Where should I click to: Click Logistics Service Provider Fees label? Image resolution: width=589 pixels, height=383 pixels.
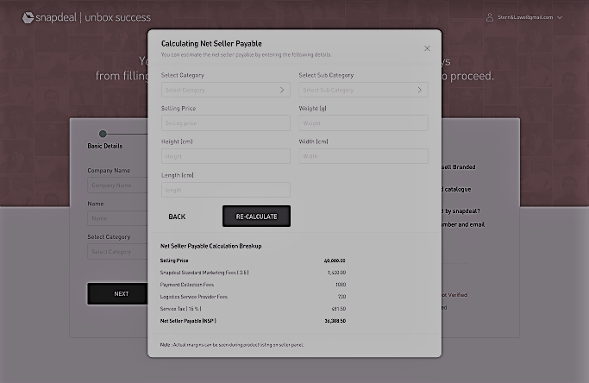point(193,297)
